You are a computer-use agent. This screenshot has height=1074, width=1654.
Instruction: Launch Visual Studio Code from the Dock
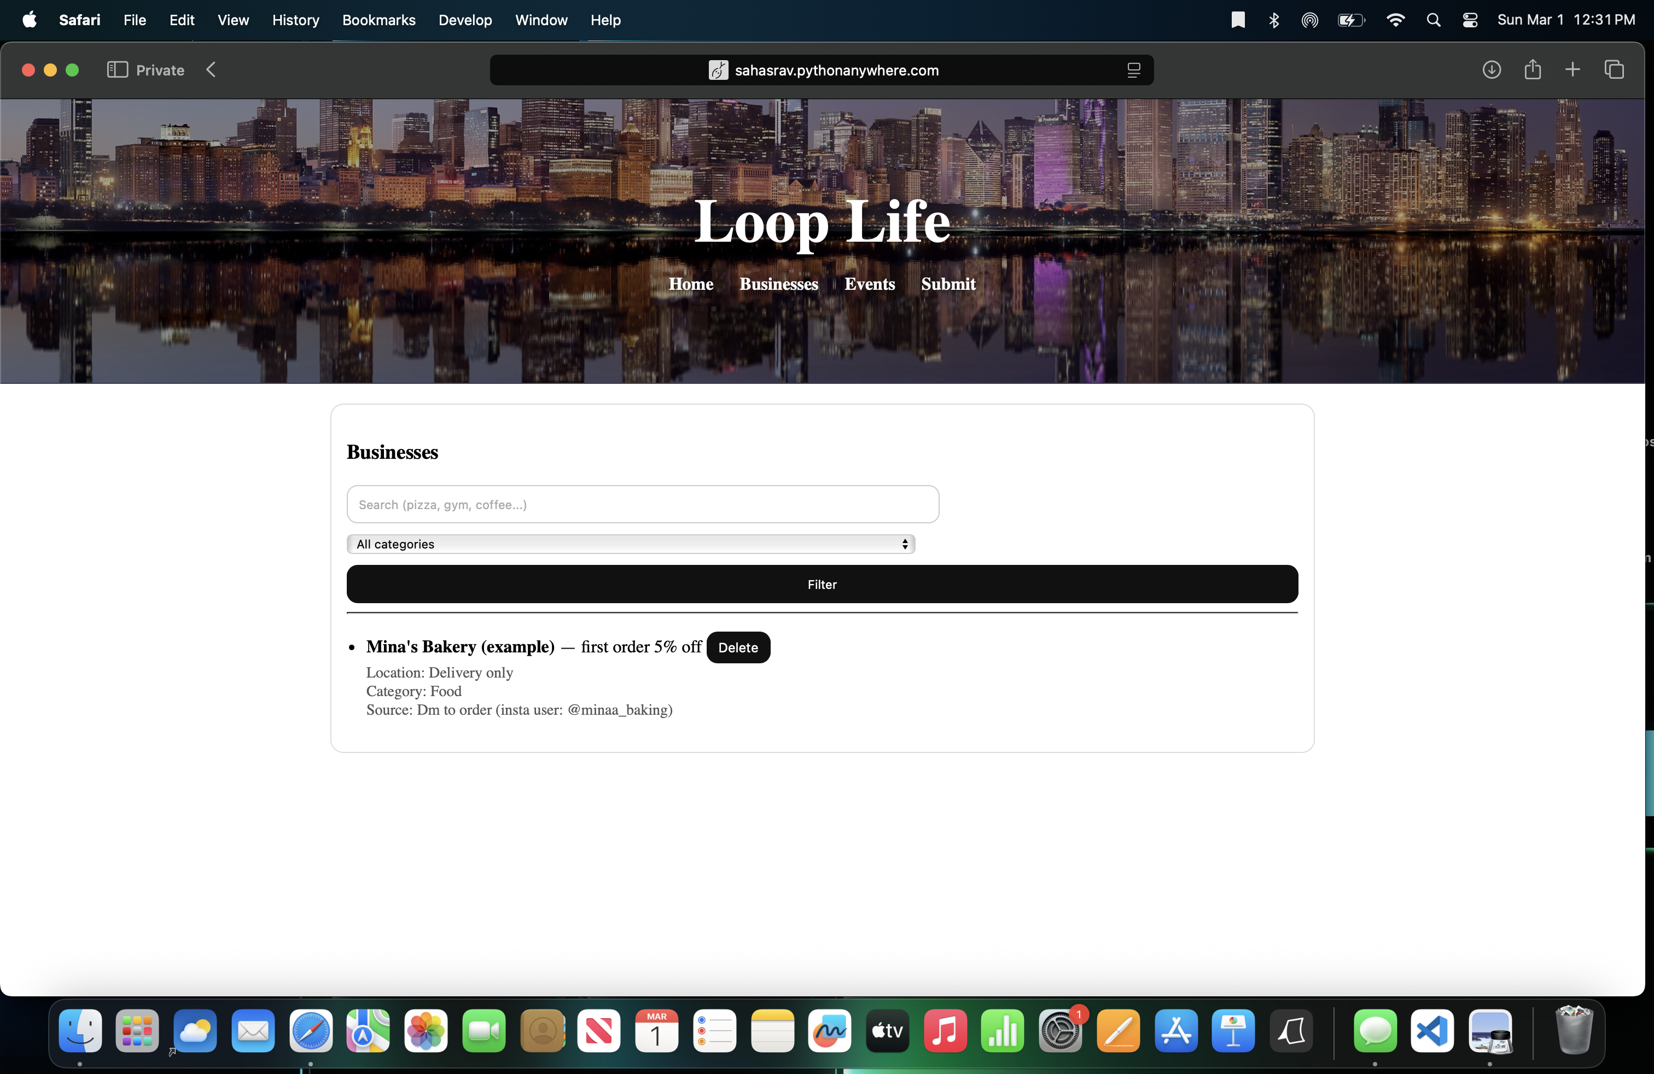tap(1432, 1031)
